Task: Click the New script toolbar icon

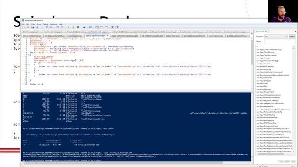Action: click(x=23, y=27)
